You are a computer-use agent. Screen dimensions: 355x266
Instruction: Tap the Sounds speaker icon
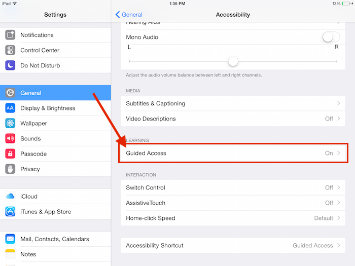tap(10, 138)
